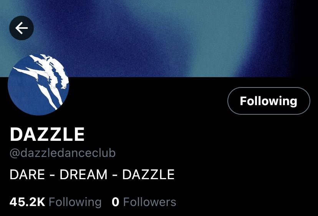The image size is (318, 216).
Task: Go back using the left arrow icon
Action: 22,28
